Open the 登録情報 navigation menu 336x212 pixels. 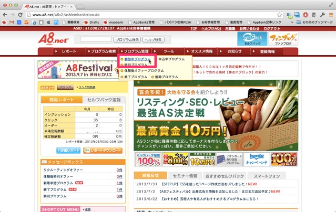click(x=267, y=51)
